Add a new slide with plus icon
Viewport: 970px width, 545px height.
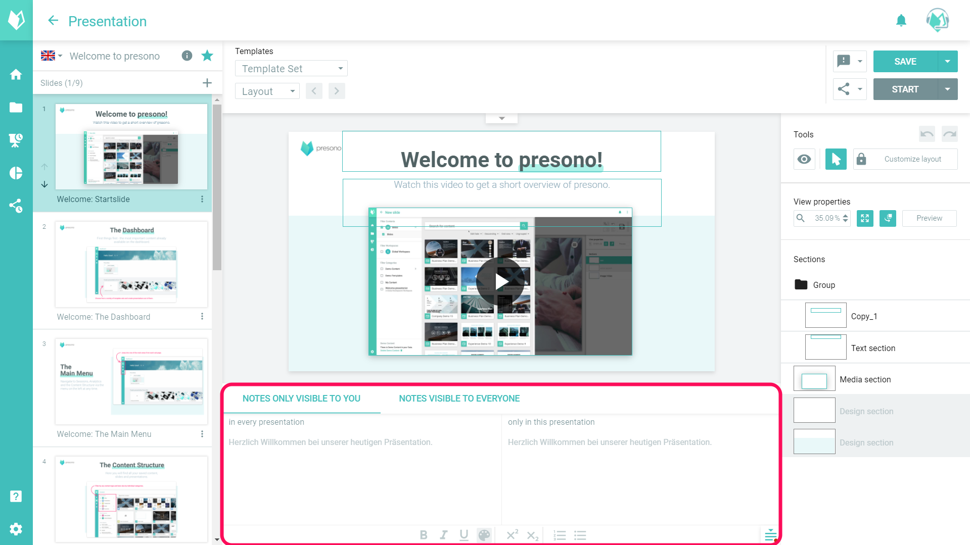(207, 83)
